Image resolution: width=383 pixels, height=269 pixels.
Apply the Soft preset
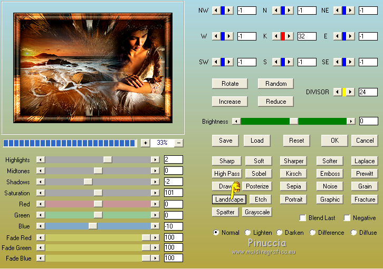258,161
